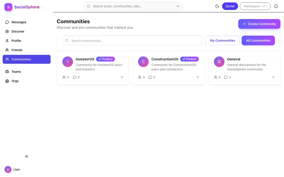
Task: Select the Communities sidebar item
Action: click(27, 59)
